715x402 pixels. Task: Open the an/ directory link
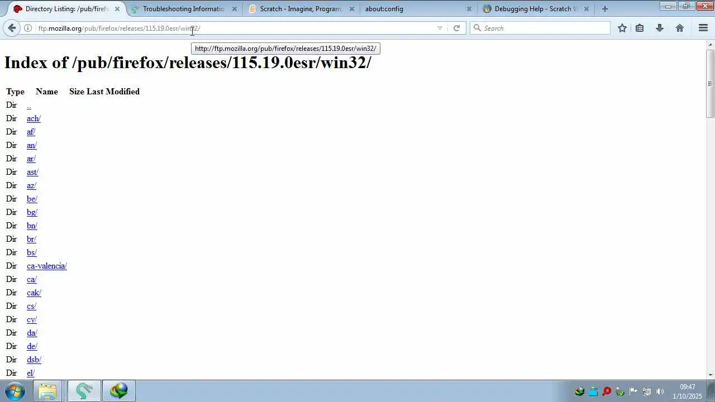click(x=32, y=145)
